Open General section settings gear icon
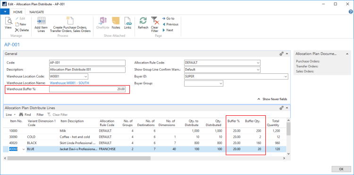 pyautogui.click(x=281, y=54)
